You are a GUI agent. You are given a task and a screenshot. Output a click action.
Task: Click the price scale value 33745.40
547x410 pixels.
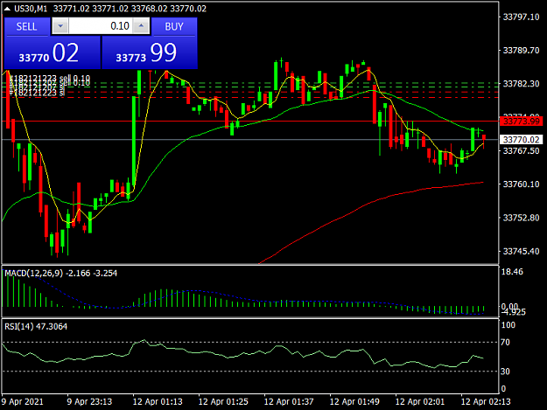coord(521,251)
